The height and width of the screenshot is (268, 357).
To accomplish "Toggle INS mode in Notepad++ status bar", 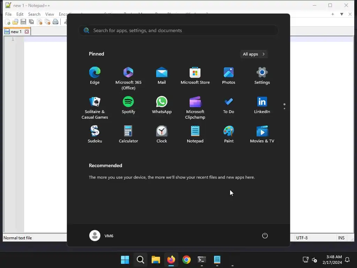I will [x=341, y=238].
